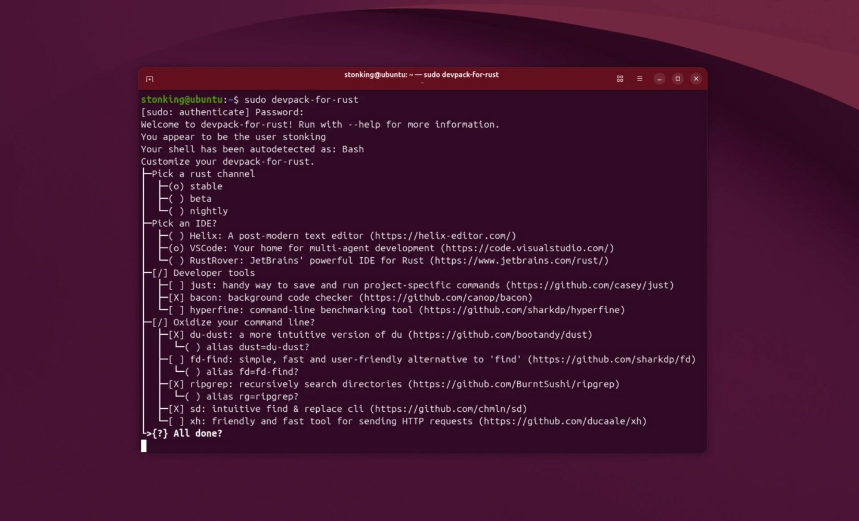Uncheck the ripgrep checkbox
Viewport: 859px width, 521px height.
point(176,384)
